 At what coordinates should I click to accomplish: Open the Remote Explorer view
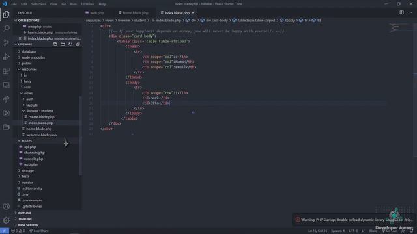(6, 85)
